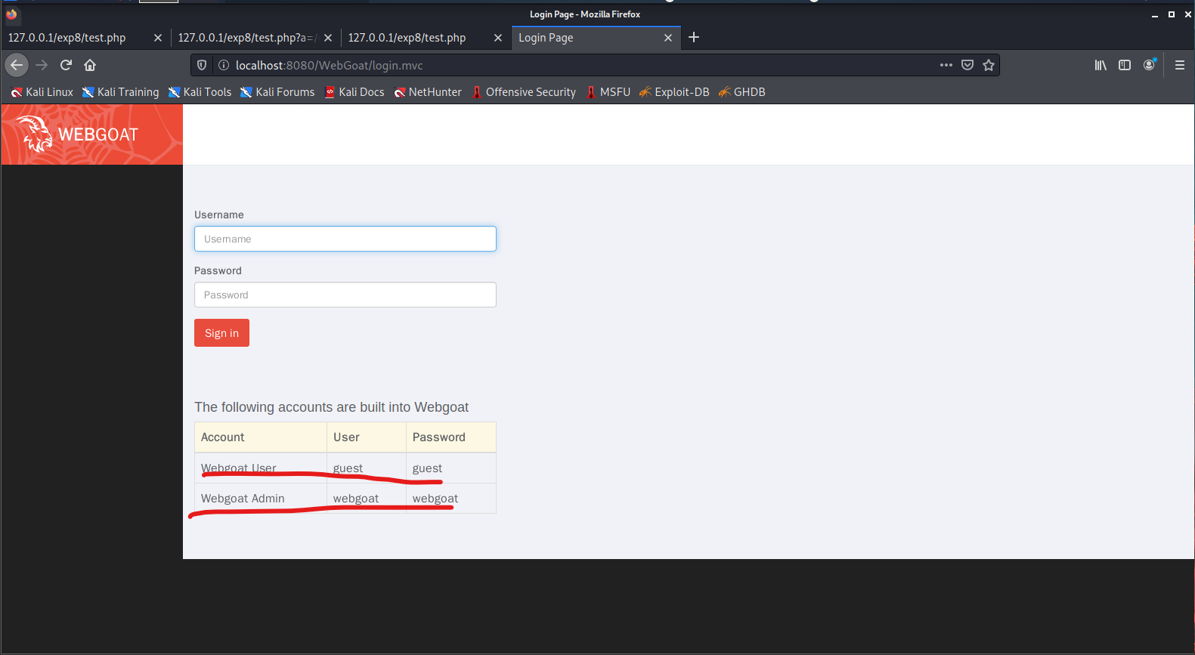This screenshot has width=1195, height=655.
Task: Go back using the browser back arrow
Action: click(17, 65)
